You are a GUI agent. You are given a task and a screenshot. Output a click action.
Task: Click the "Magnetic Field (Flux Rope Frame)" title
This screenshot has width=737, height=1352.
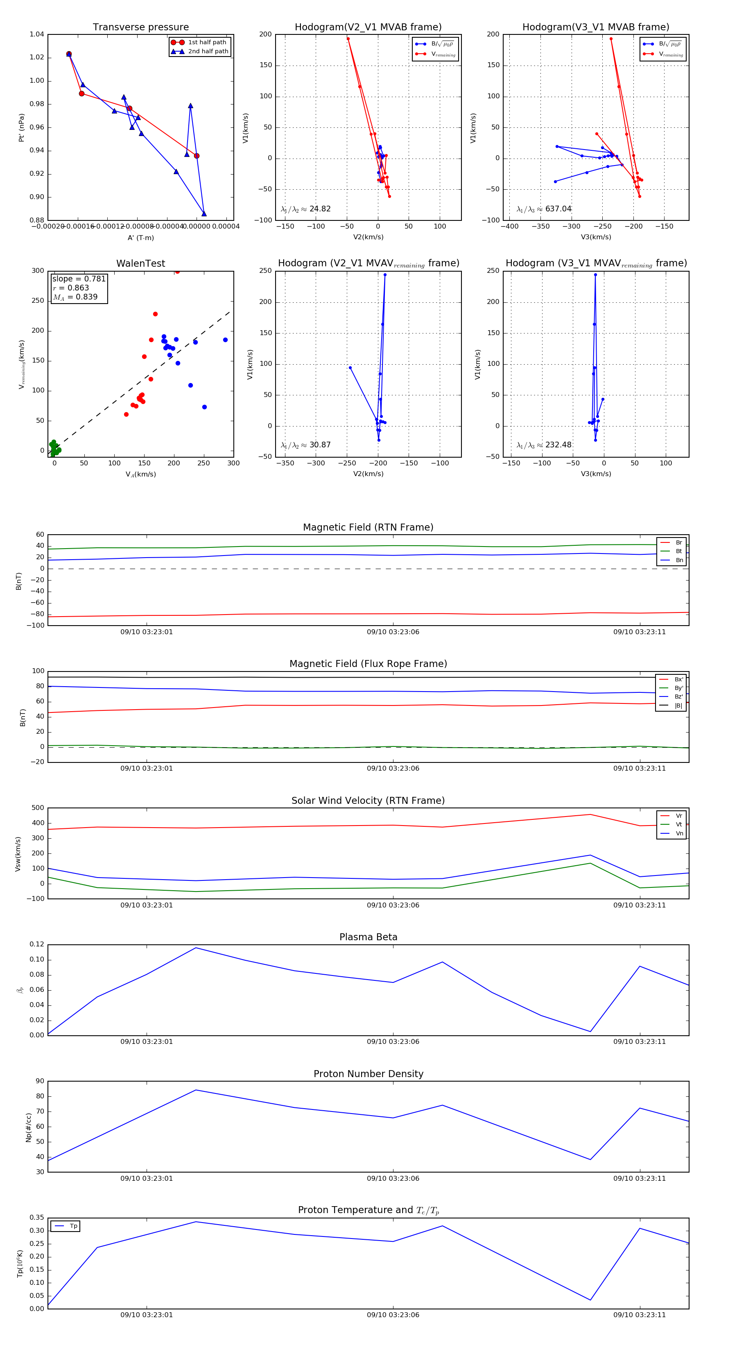pos(368,664)
